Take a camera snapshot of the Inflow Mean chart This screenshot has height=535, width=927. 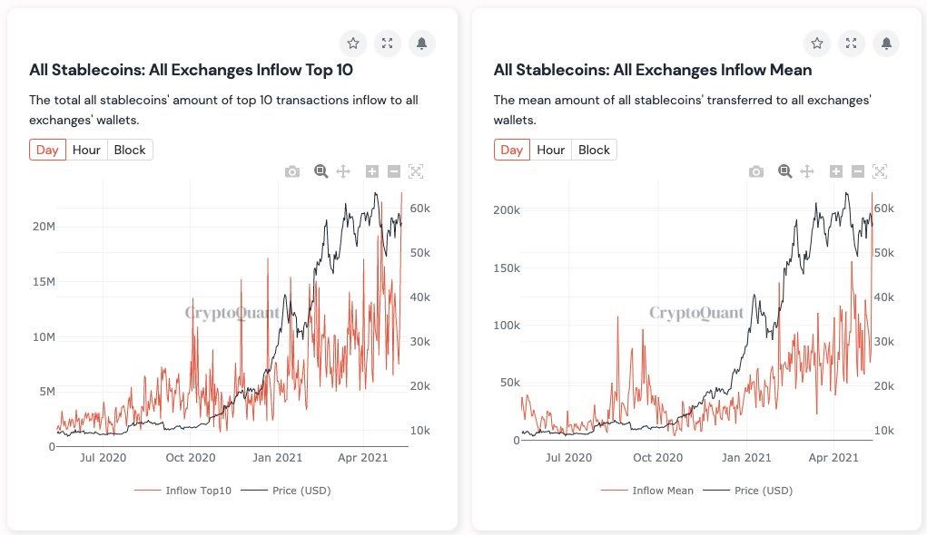click(x=756, y=170)
